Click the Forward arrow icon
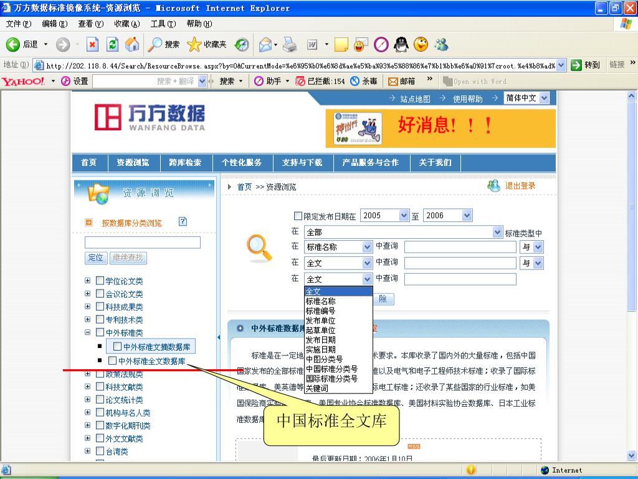The height and width of the screenshot is (479, 638). click(x=63, y=44)
